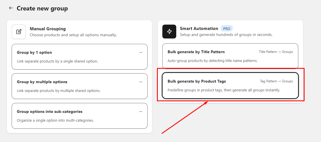Select Bulk generate by Title Pattern card
Image resolution: width=321 pixels, height=142 pixels.
point(230,56)
